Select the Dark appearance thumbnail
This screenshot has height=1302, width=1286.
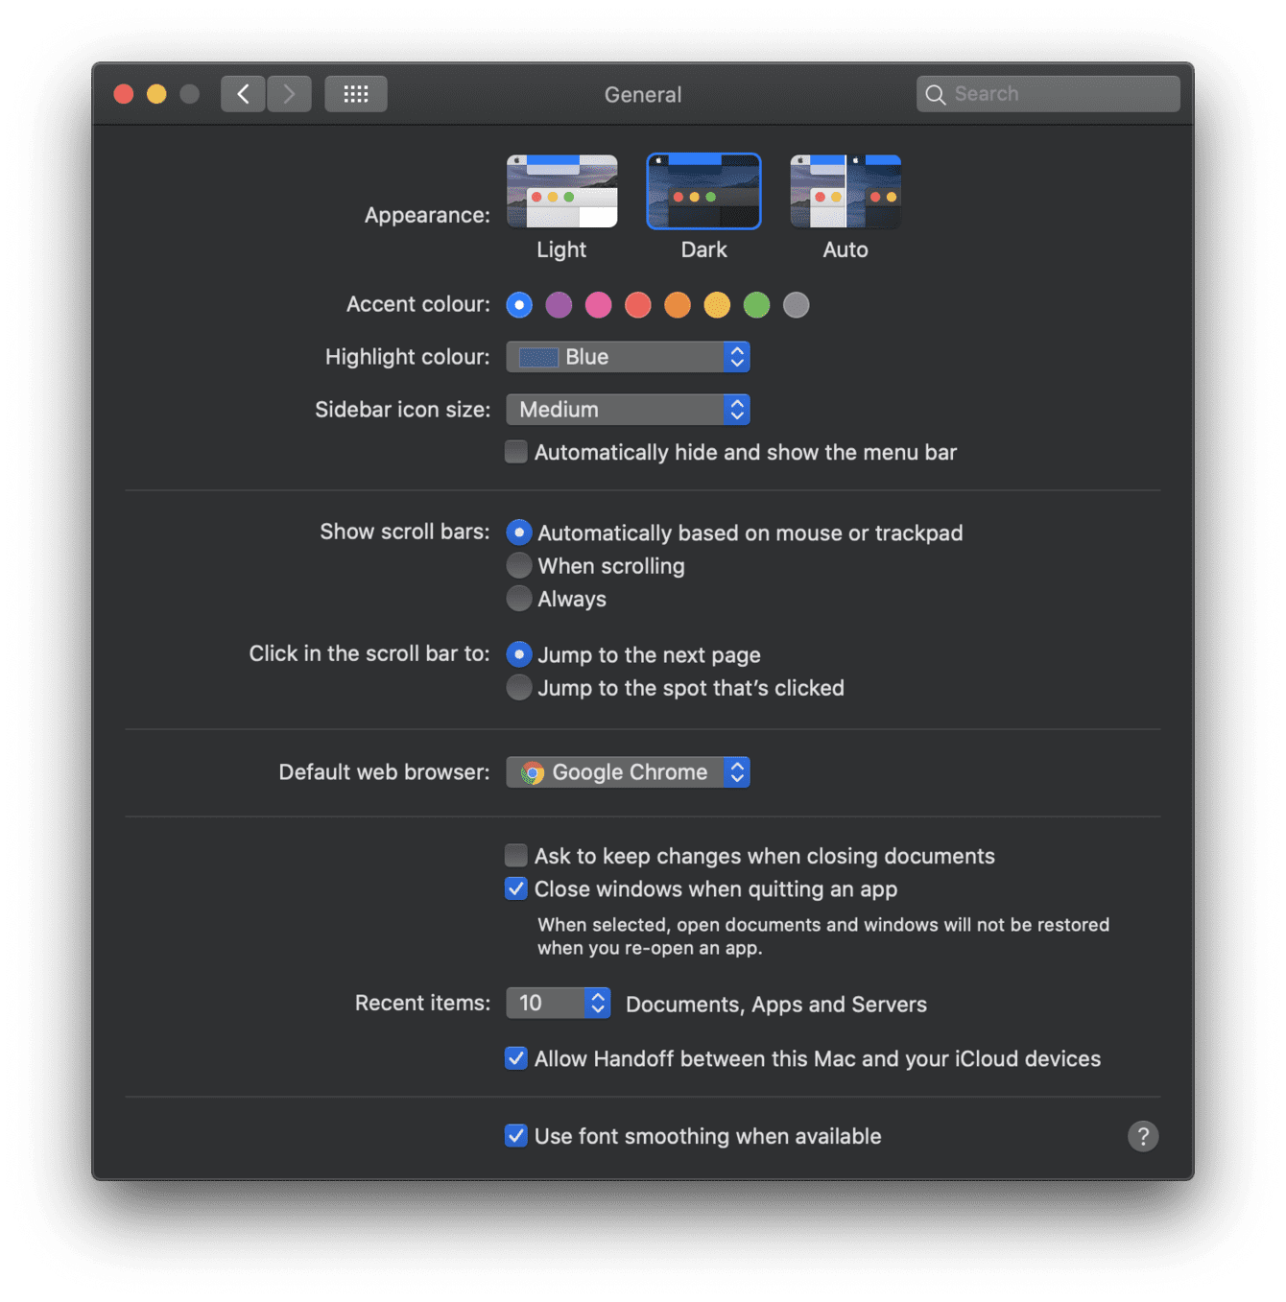[703, 191]
